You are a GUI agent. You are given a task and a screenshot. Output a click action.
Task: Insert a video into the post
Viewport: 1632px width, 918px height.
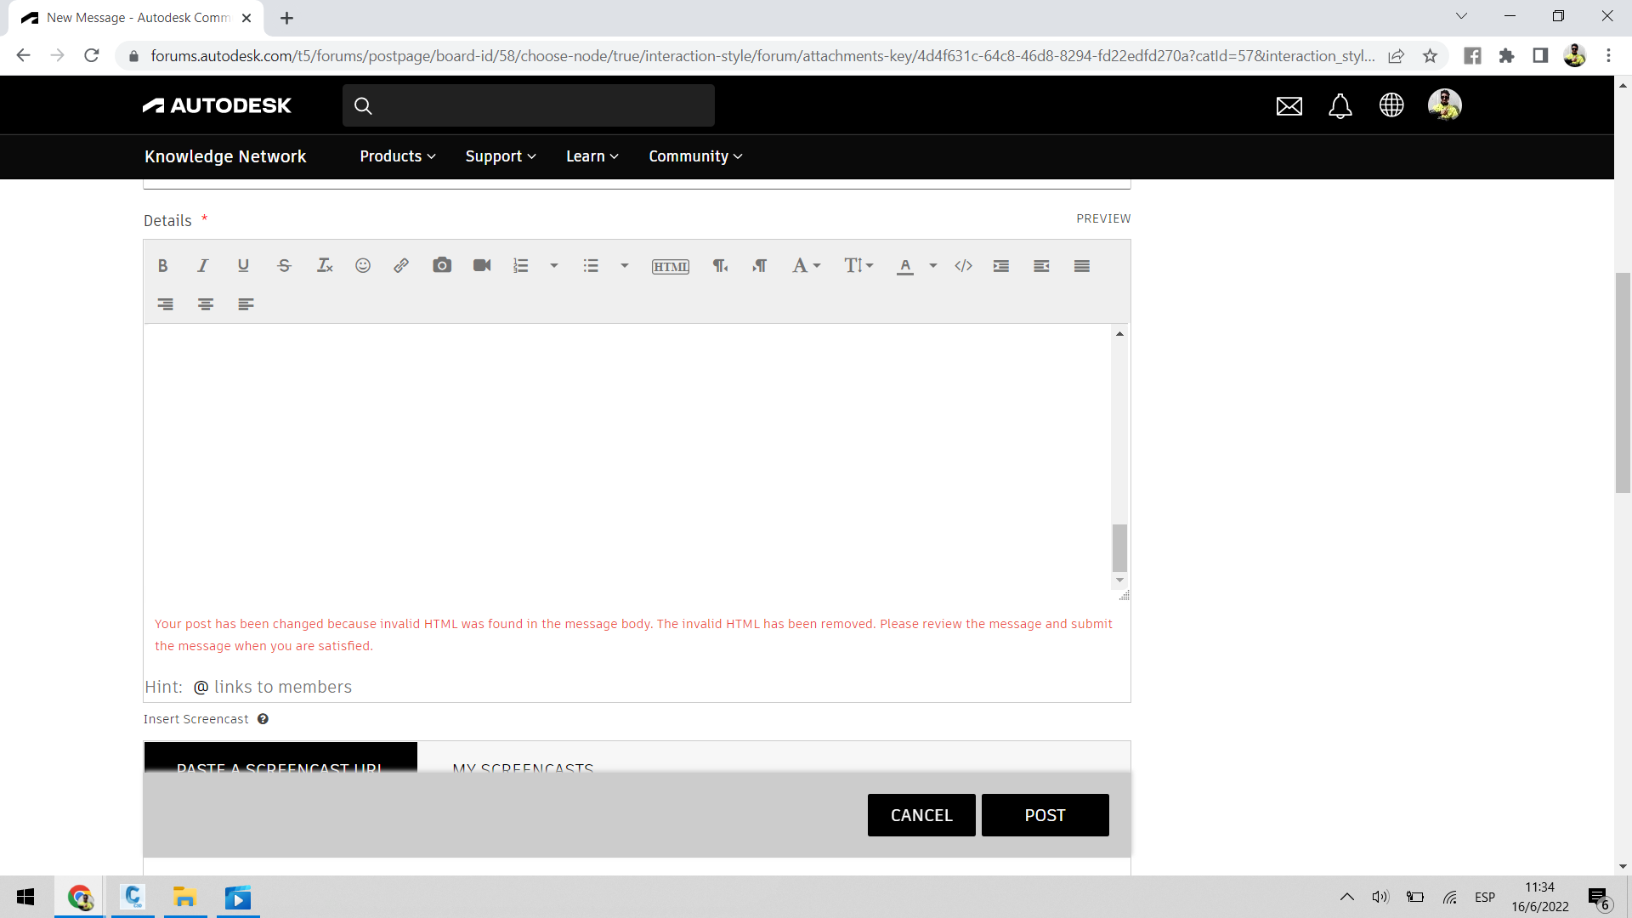click(481, 266)
